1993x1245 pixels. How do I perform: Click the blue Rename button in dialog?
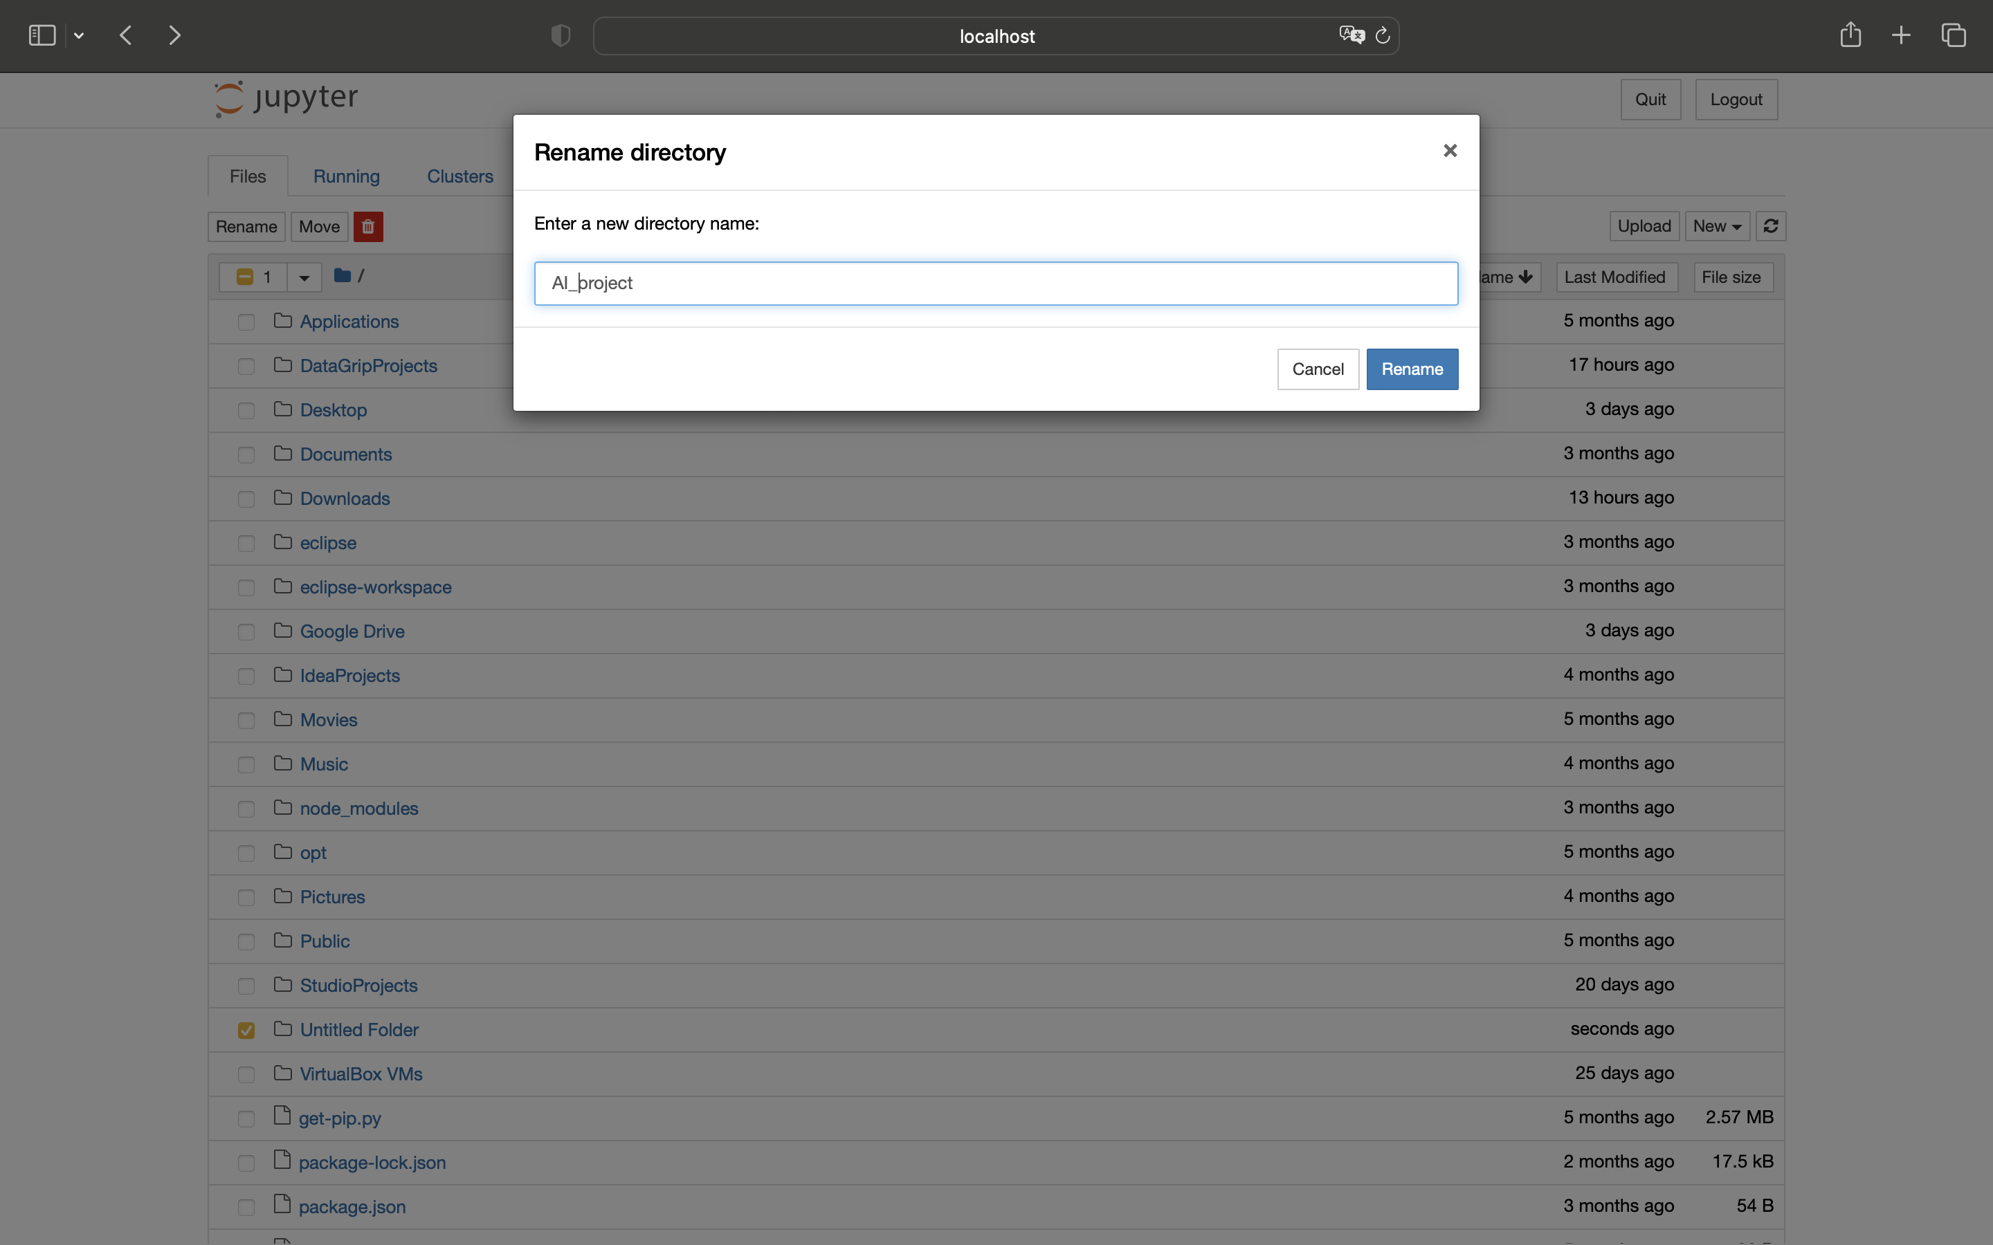tap(1412, 369)
